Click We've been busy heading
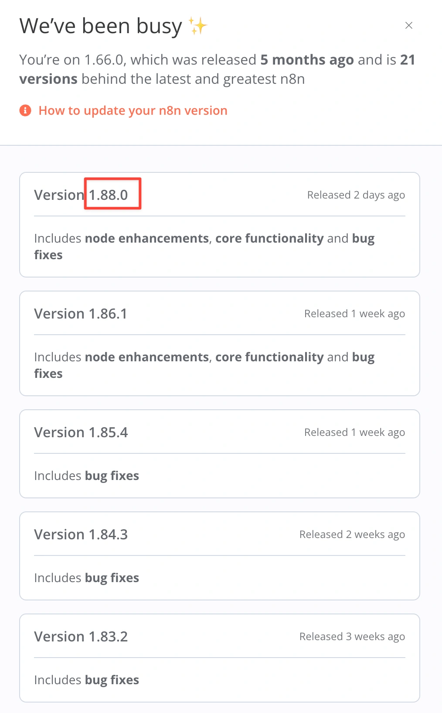The height and width of the screenshot is (713, 442). click(101, 26)
